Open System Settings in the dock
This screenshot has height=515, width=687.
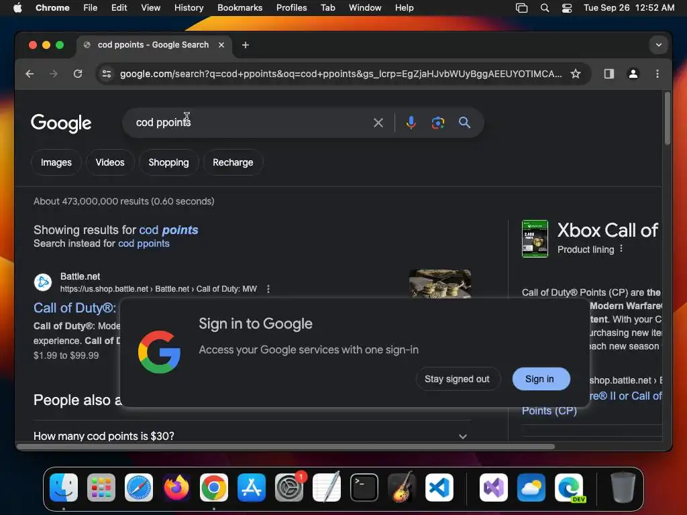pos(289,488)
